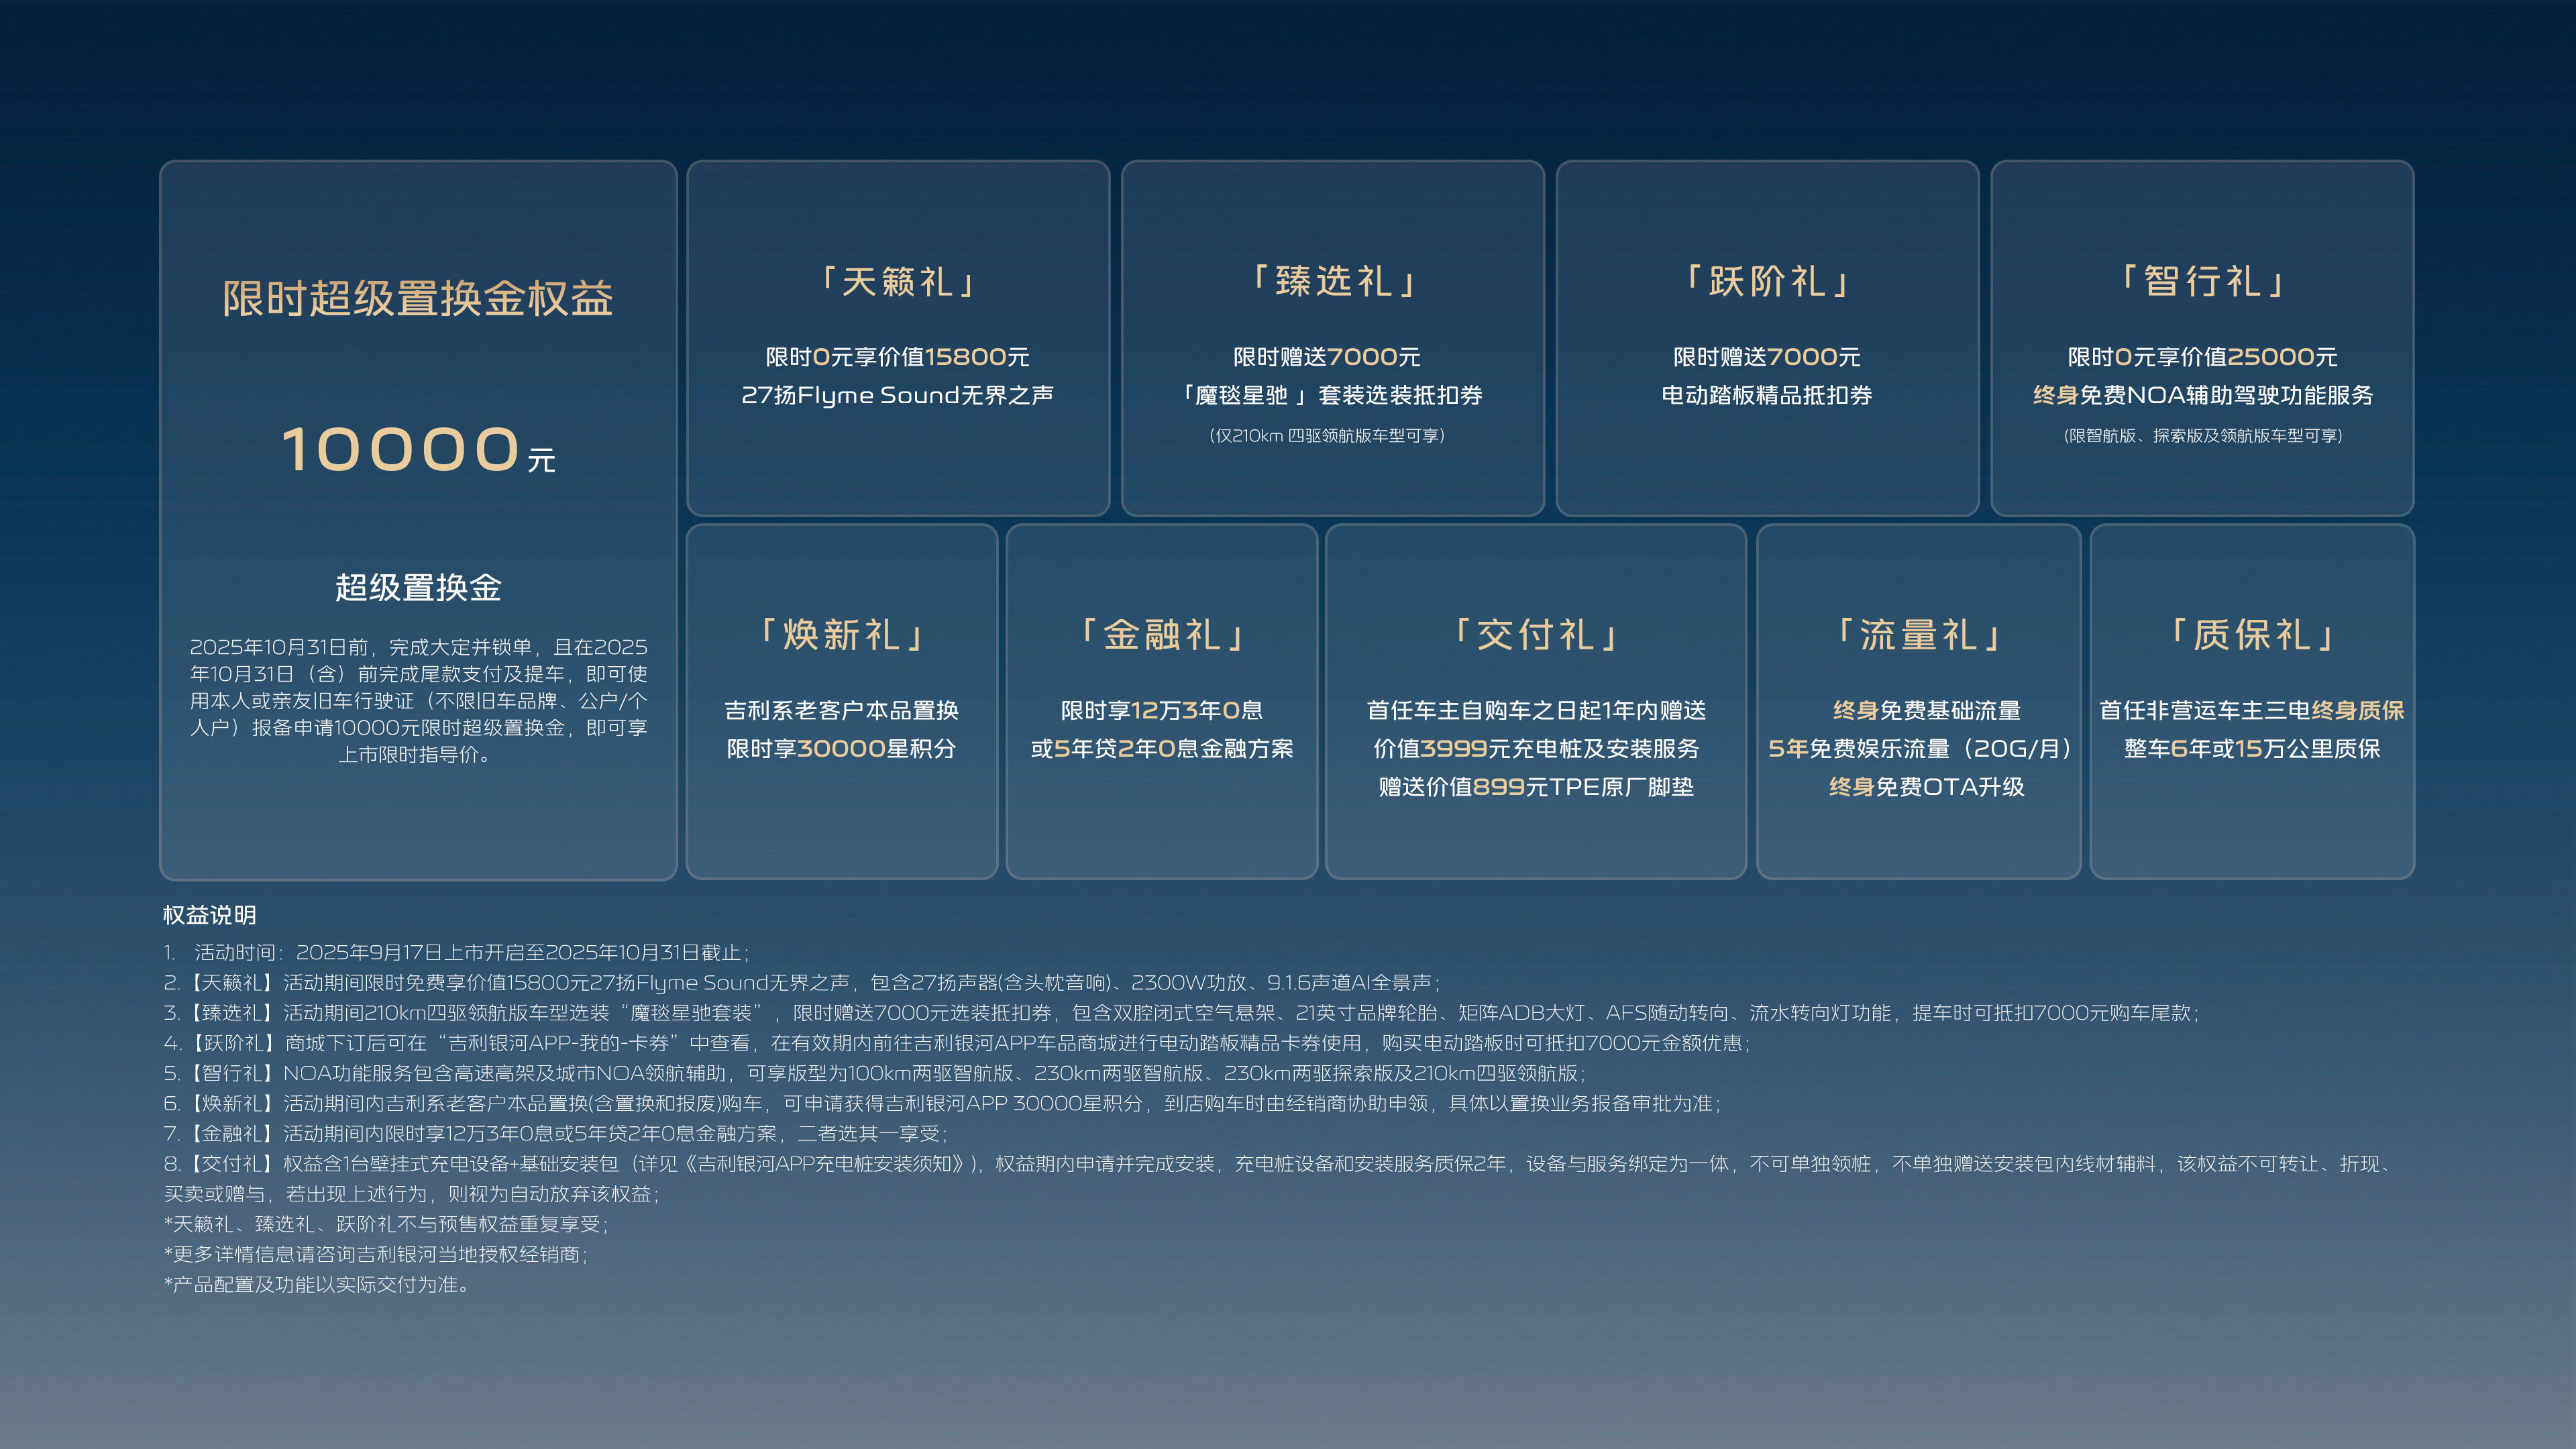Click 电动踏板精品抵扣券 text
2576x1449 pixels.
click(x=1766, y=395)
